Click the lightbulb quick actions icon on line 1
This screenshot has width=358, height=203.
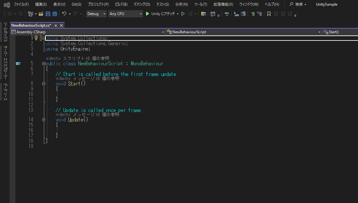tap(36, 38)
